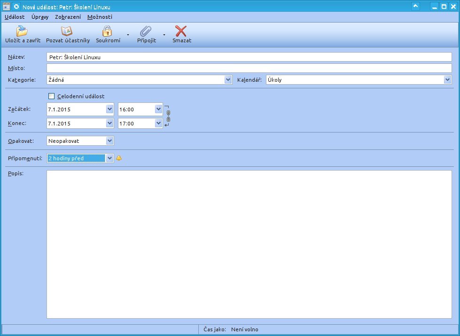Open the Připomenutí dropdown arrow
460x336 pixels.
(x=109, y=158)
